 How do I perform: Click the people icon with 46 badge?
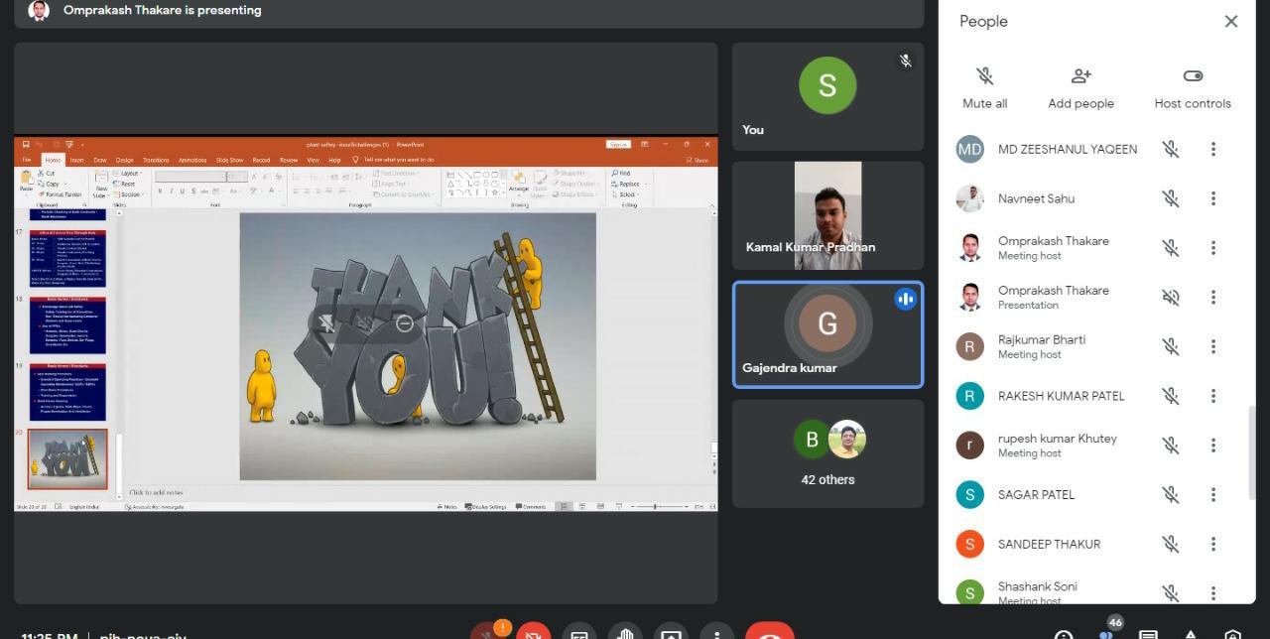(x=1106, y=633)
